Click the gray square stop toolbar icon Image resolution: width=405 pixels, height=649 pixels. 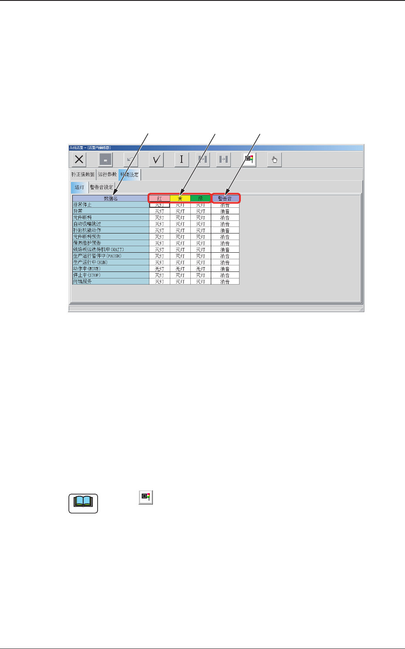coord(105,159)
